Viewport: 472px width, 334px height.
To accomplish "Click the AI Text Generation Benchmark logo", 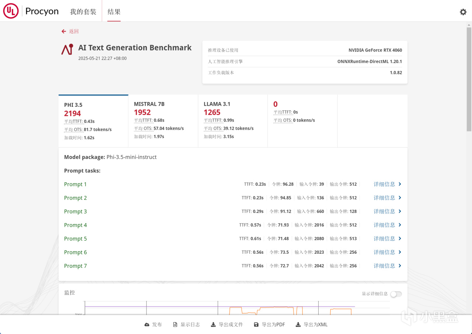I will pyautogui.click(x=67, y=49).
